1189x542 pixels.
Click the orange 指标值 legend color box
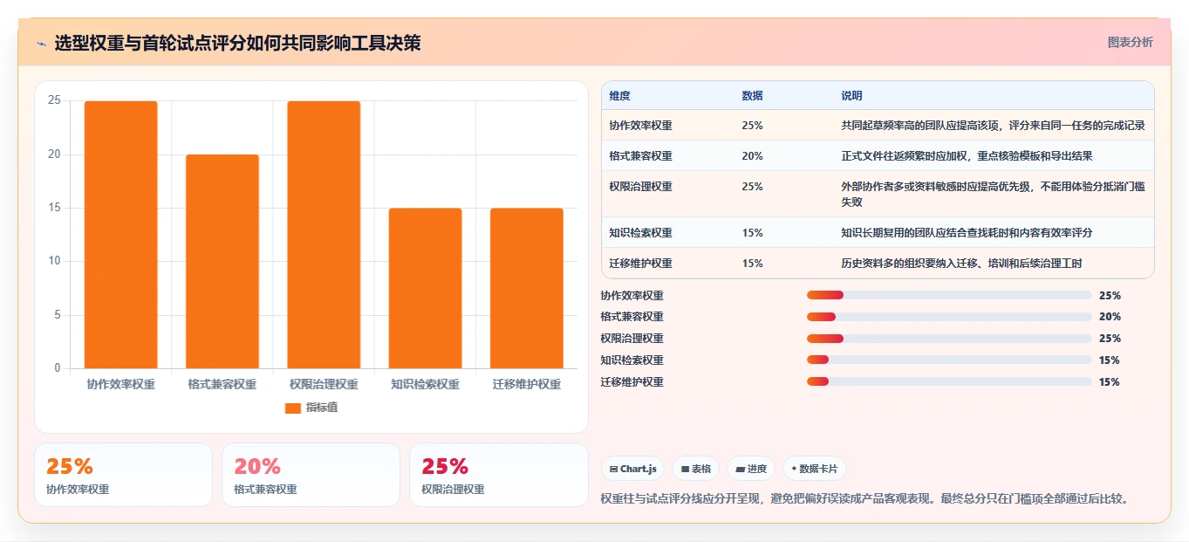(x=293, y=408)
